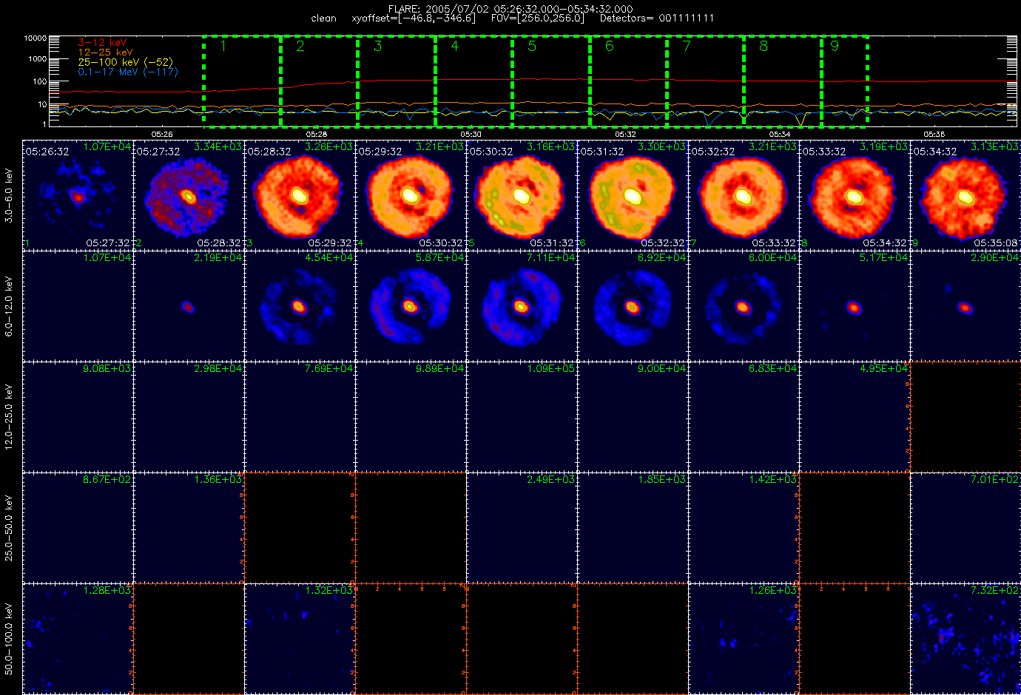Image resolution: width=1021 pixels, height=695 pixels.
Task: Click the 50.0-100.0 keV row label
Action: pos(9,639)
